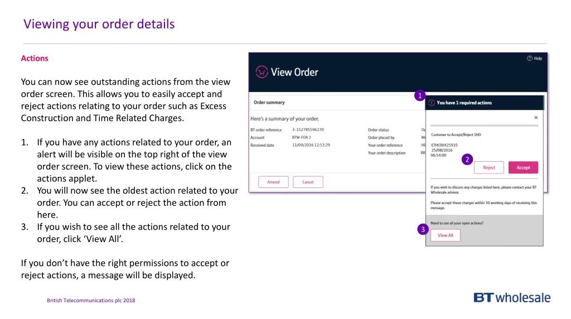Click the SHO reference ETHC00425935
571x319 pixels.
pyautogui.click(x=444, y=145)
